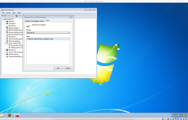Click the red toolbox taskbar icon

tap(17, 115)
